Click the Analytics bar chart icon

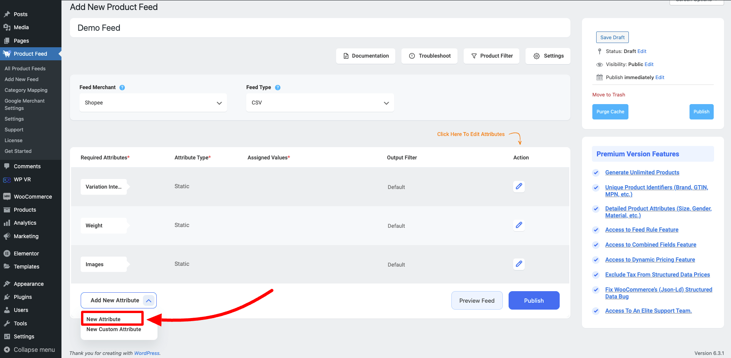point(7,223)
